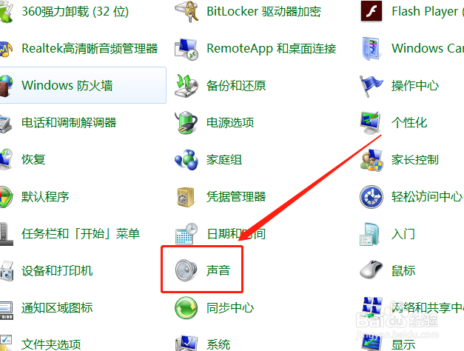Open 设备和打印机
The height and width of the screenshot is (351, 464).
[57, 270]
